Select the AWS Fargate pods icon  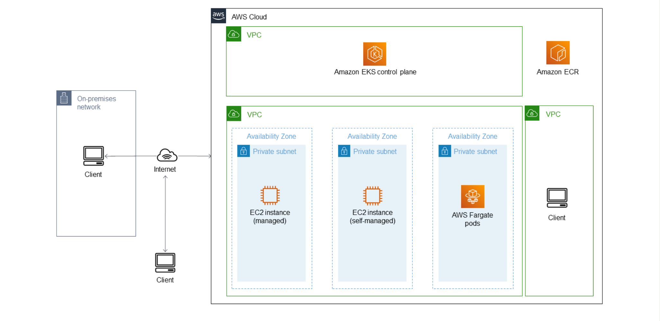click(x=473, y=196)
